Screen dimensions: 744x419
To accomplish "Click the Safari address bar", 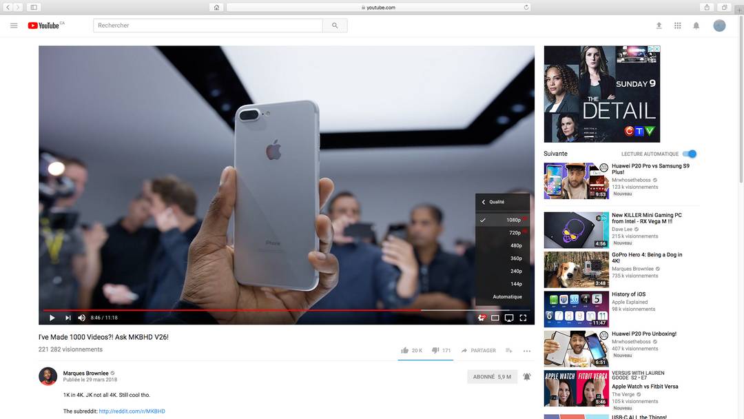I will (378, 7).
